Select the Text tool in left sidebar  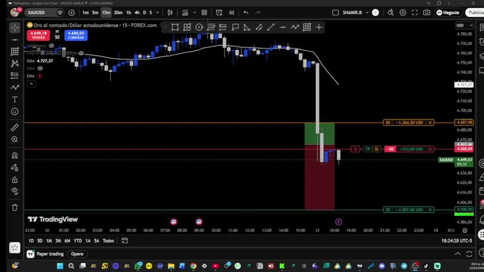tap(15, 99)
